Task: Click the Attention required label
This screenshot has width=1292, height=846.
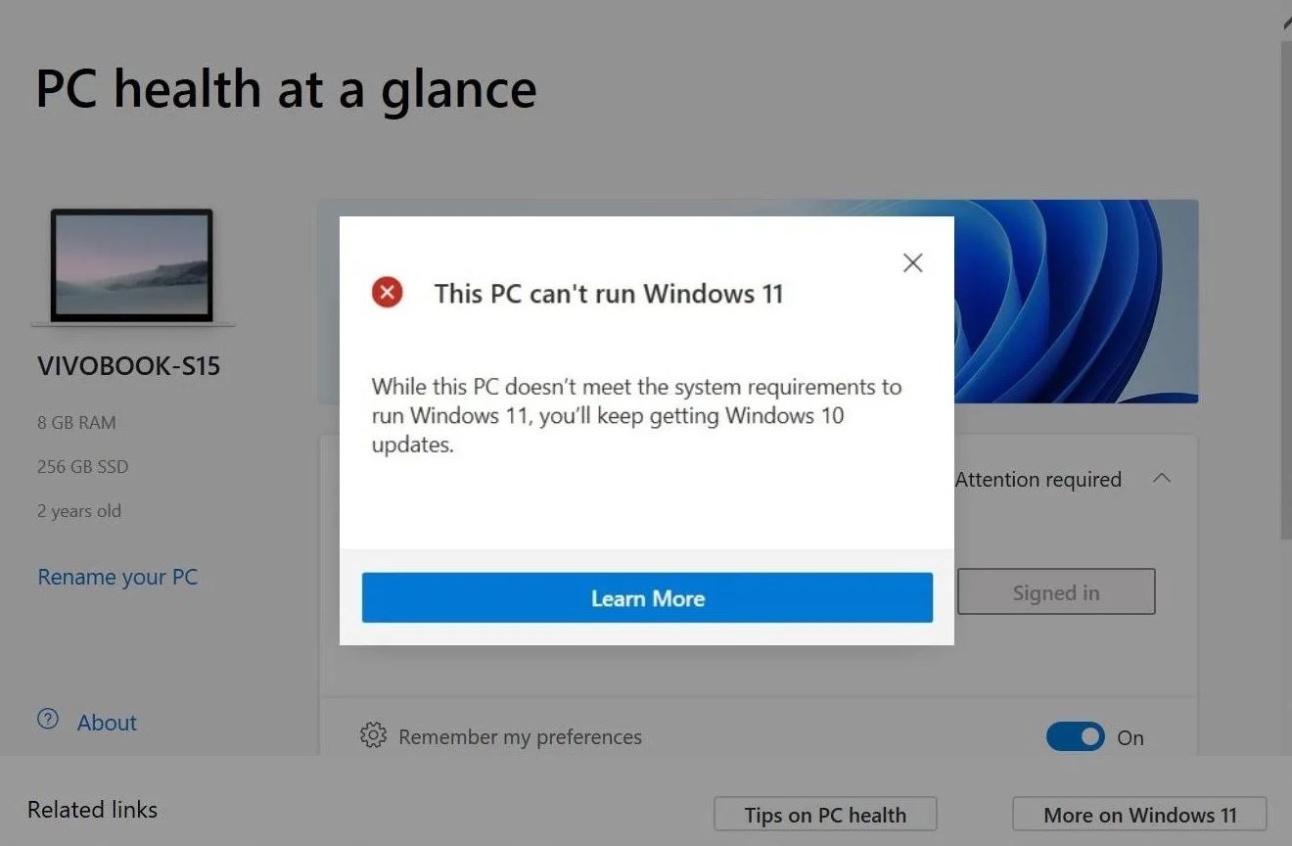Action: (x=1038, y=480)
